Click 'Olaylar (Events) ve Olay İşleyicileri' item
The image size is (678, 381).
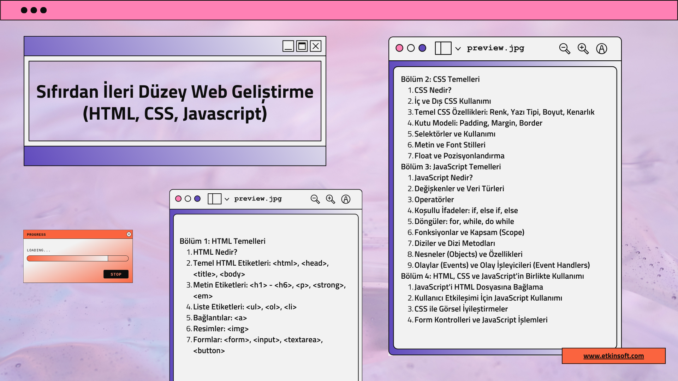point(502,265)
